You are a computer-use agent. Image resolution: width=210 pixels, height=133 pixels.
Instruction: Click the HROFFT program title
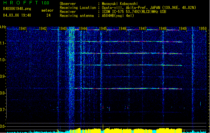(20, 3)
